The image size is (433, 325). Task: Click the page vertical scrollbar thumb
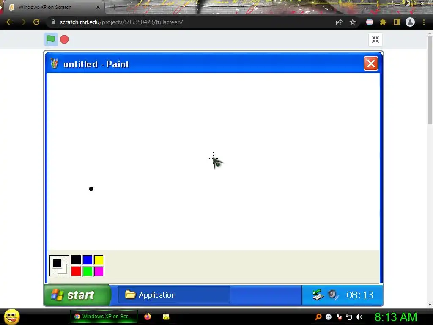(430, 80)
